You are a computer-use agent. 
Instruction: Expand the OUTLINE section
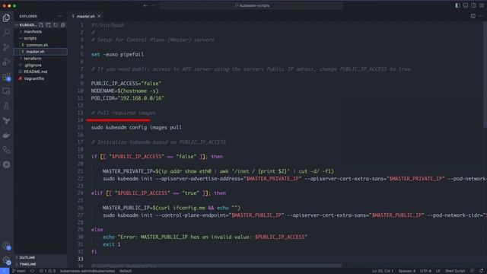click(x=40, y=257)
